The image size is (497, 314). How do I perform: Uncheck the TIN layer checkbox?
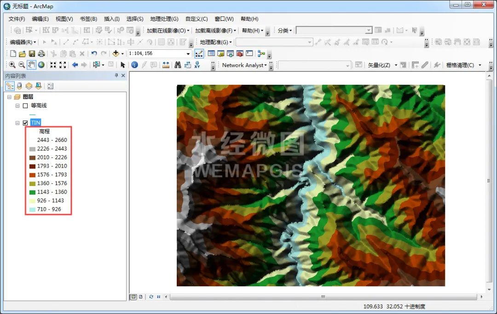coord(25,123)
